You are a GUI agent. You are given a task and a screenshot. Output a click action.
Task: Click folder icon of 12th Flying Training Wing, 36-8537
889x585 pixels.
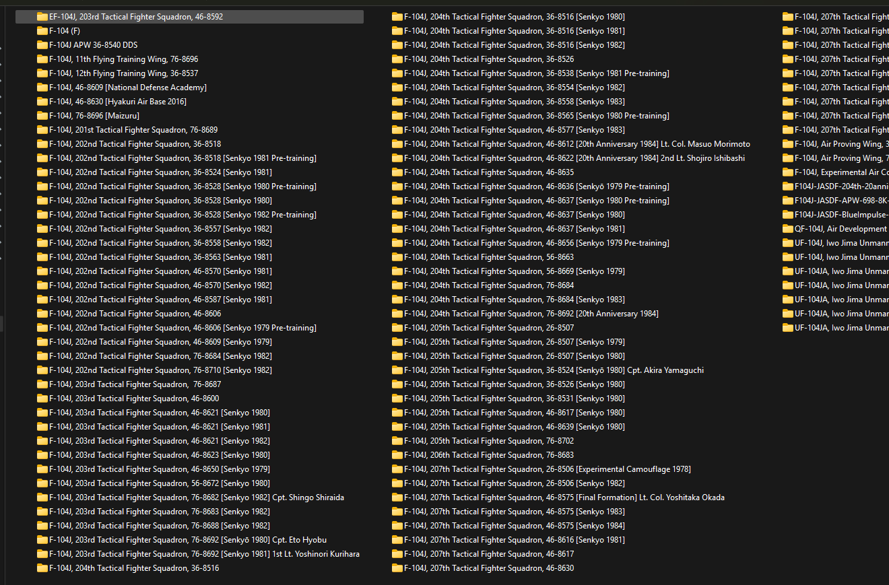[42, 73]
